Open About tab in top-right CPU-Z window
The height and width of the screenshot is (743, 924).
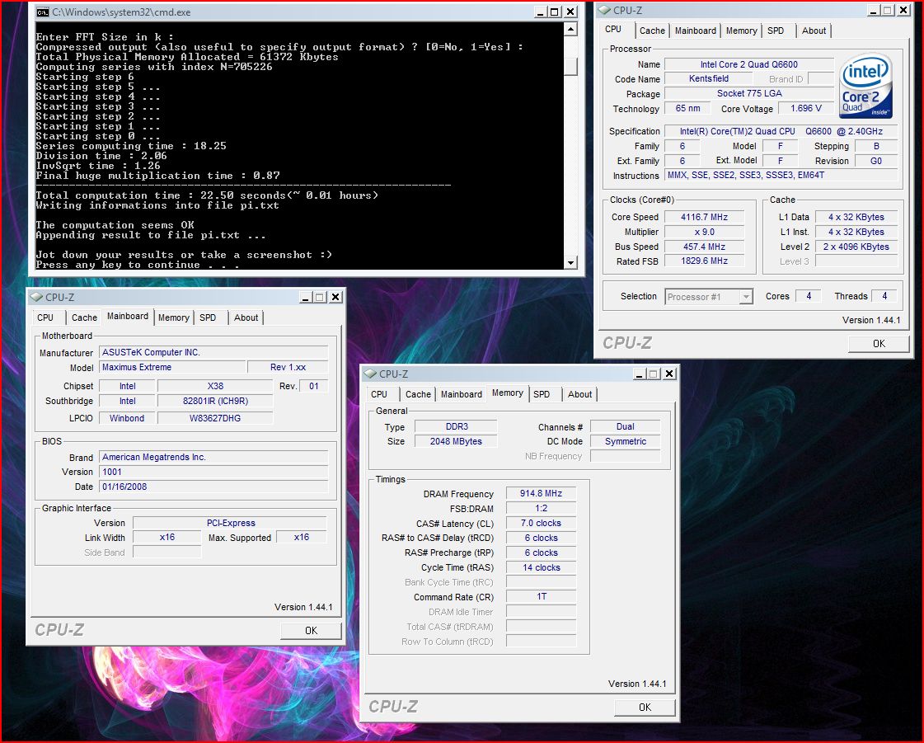(x=814, y=31)
